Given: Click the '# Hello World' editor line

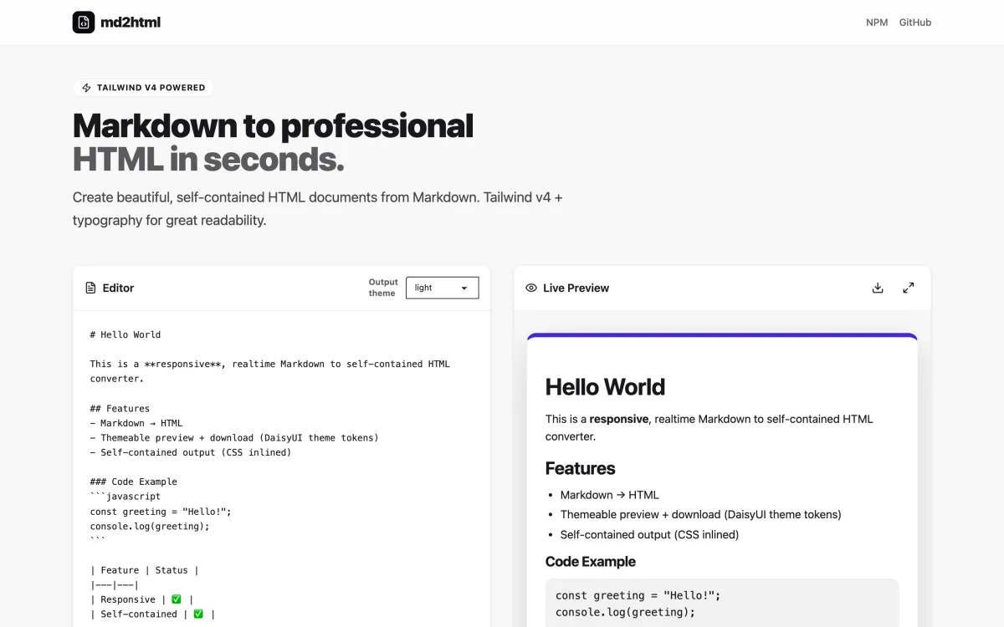Looking at the screenshot, I should pos(125,334).
